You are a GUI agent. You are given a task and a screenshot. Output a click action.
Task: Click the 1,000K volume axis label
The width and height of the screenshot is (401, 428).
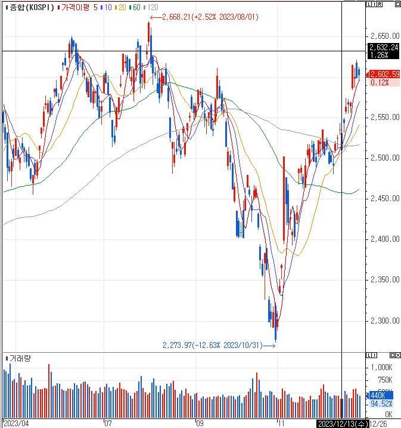click(x=382, y=367)
